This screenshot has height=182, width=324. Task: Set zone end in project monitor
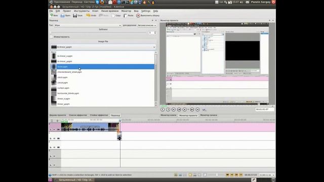168,110
